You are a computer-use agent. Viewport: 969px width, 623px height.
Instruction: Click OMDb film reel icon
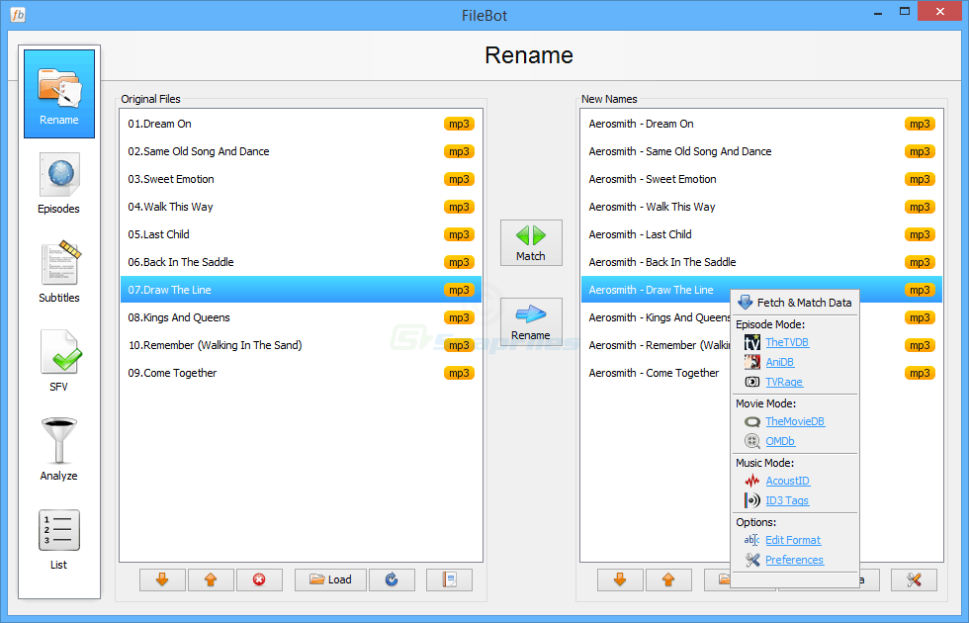click(752, 441)
